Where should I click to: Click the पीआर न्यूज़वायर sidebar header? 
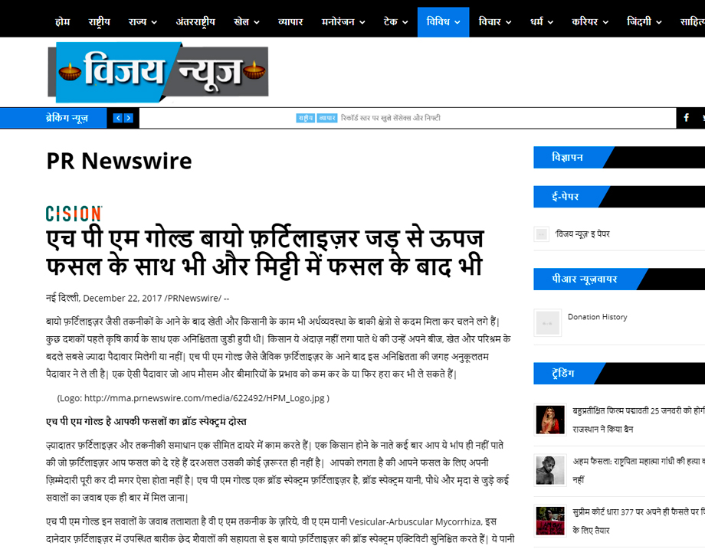(x=585, y=279)
